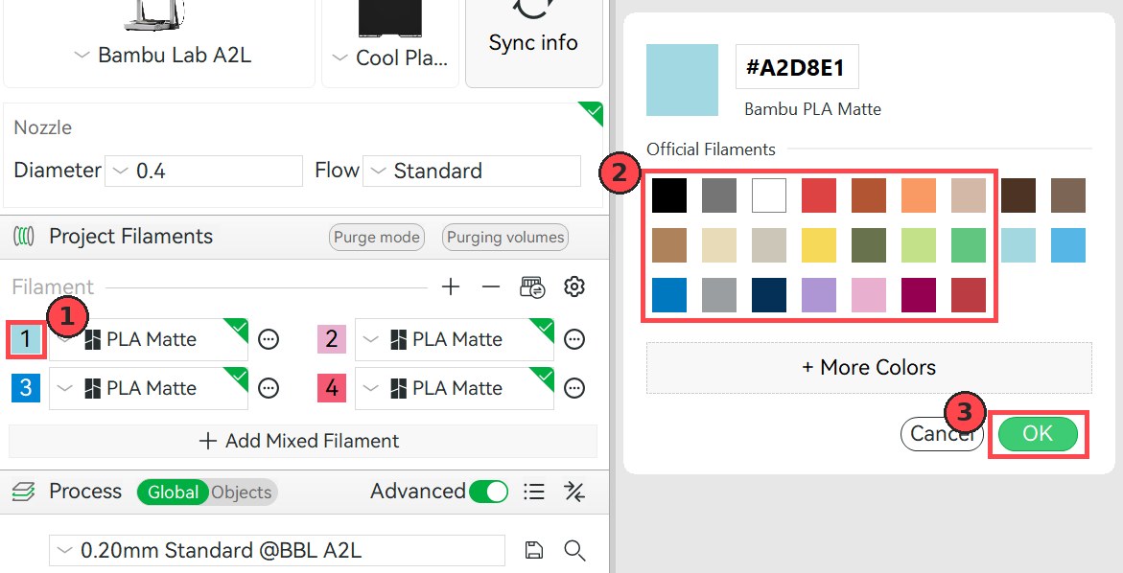Select the dark brown filament color
The width and height of the screenshot is (1123, 573).
pos(1018,196)
